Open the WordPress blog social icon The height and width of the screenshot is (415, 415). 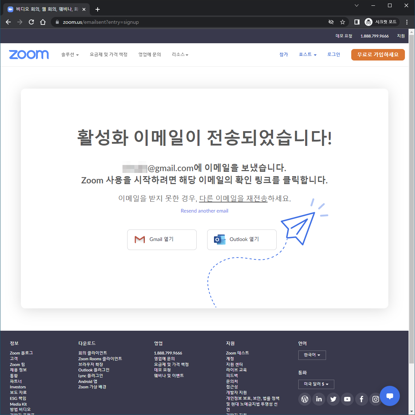[305, 399]
